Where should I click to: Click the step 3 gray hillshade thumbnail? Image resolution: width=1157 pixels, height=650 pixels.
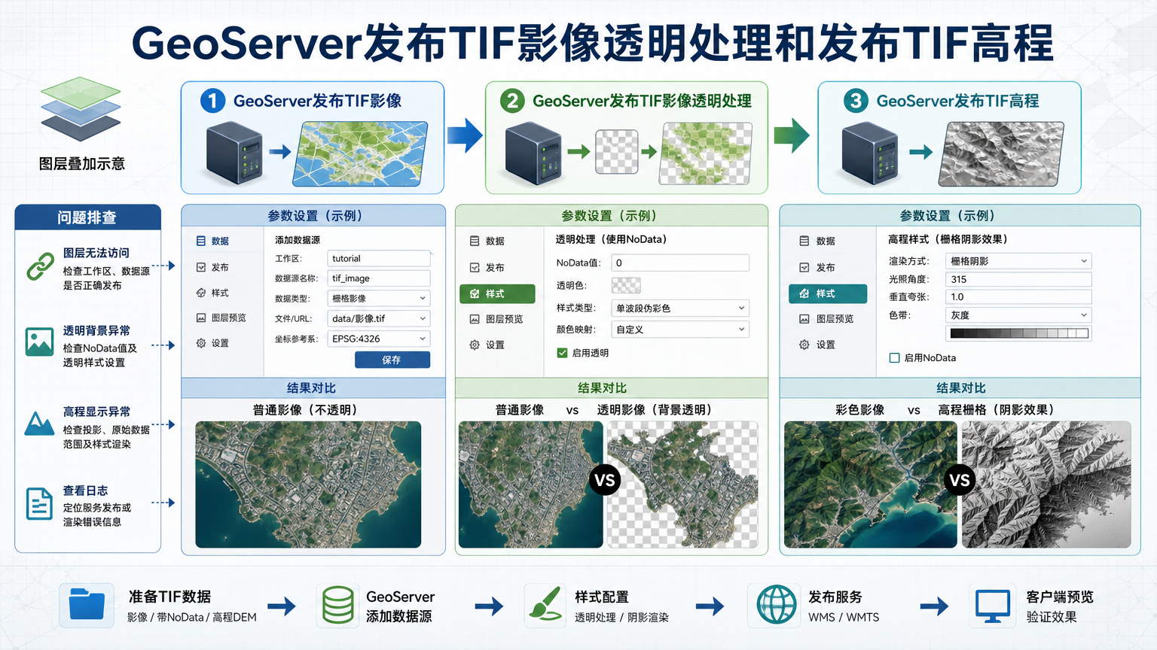[x=1002, y=153]
